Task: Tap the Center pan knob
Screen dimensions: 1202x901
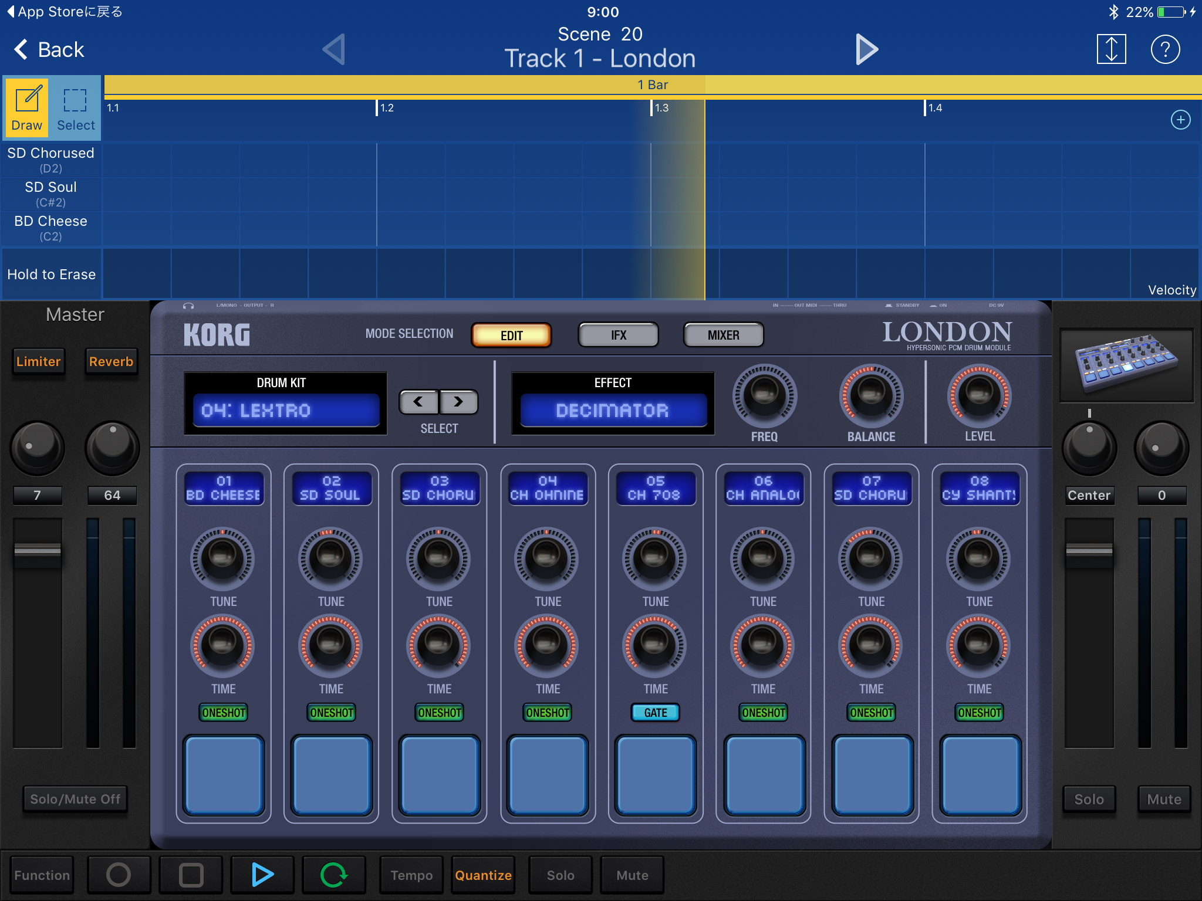Action: [1089, 448]
